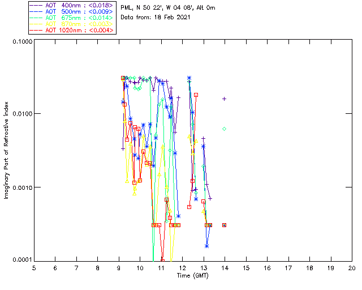Click the averaged value <0.004> in the legend

click(101, 30)
